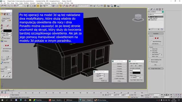Open the Modifier List dropdown

[x=156, y=14]
